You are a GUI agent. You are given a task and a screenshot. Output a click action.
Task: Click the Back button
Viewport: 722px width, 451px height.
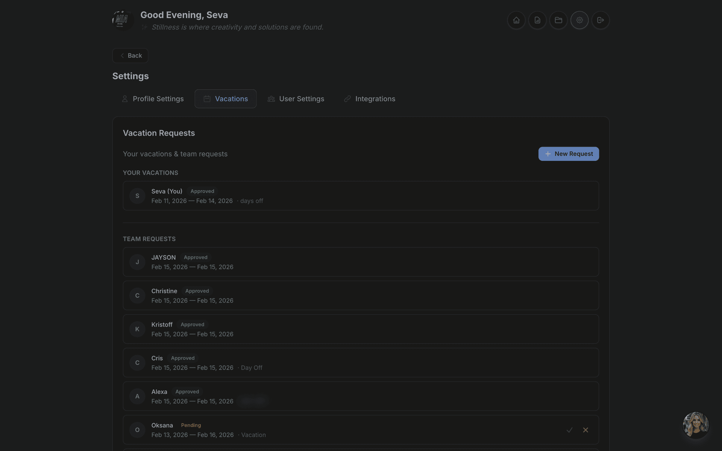[x=130, y=56]
